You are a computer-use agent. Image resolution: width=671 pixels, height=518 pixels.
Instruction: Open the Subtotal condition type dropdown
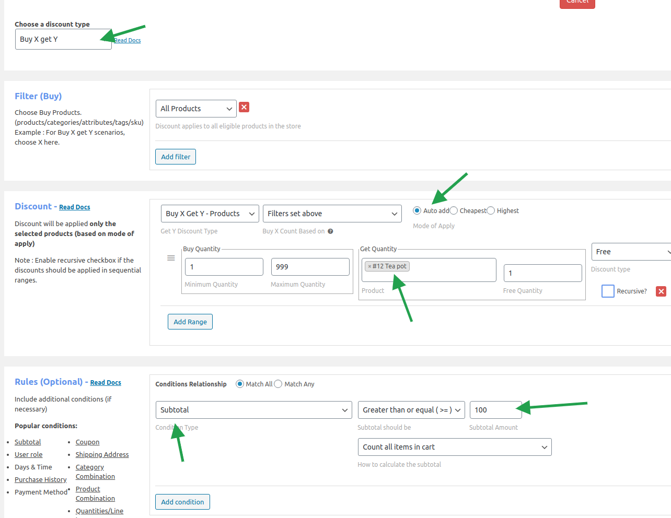253,410
